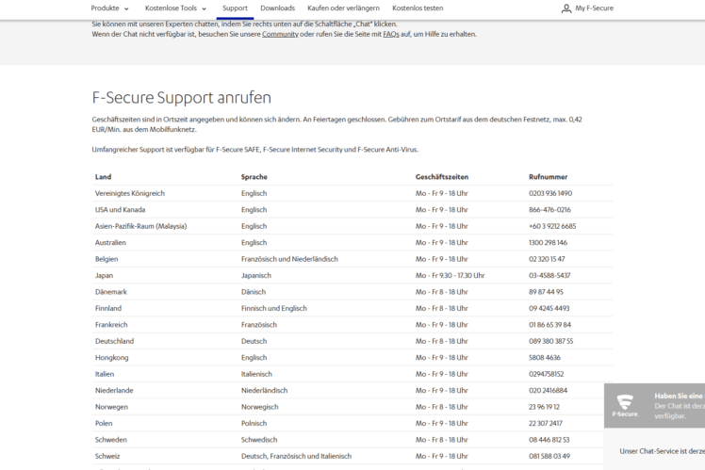The image size is (705, 470).
Task: Click the Sprache column header
Action: pyautogui.click(x=254, y=177)
